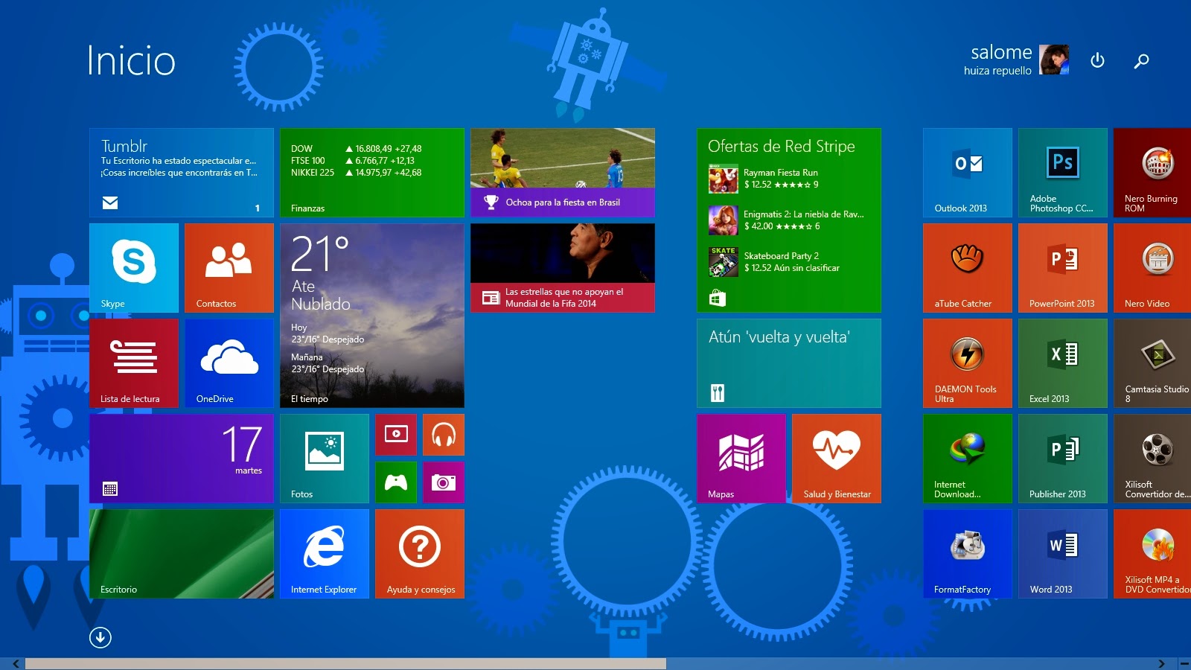Launch Xilisoft Convertidor de video tile
1191x670 pixels.
point(1152,459)
